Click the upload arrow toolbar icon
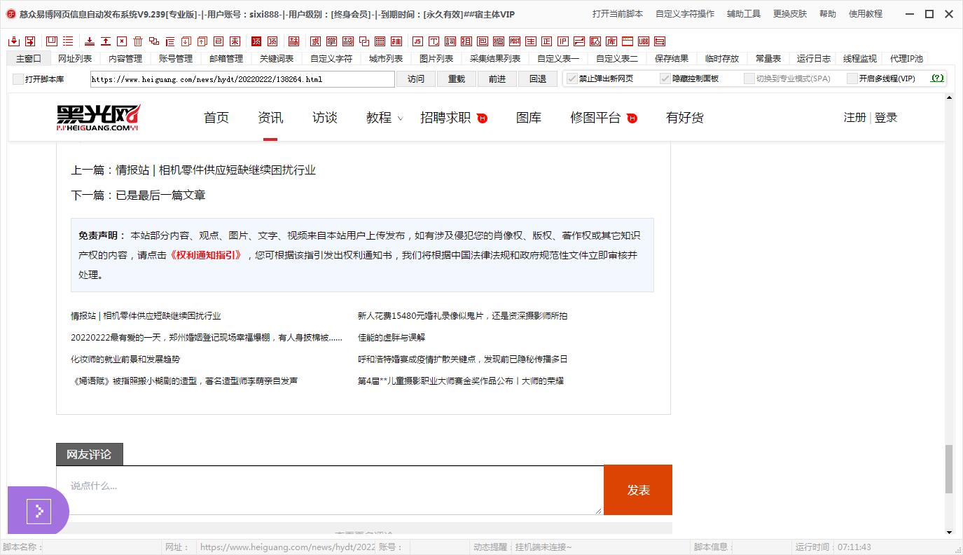 (106, 41)
